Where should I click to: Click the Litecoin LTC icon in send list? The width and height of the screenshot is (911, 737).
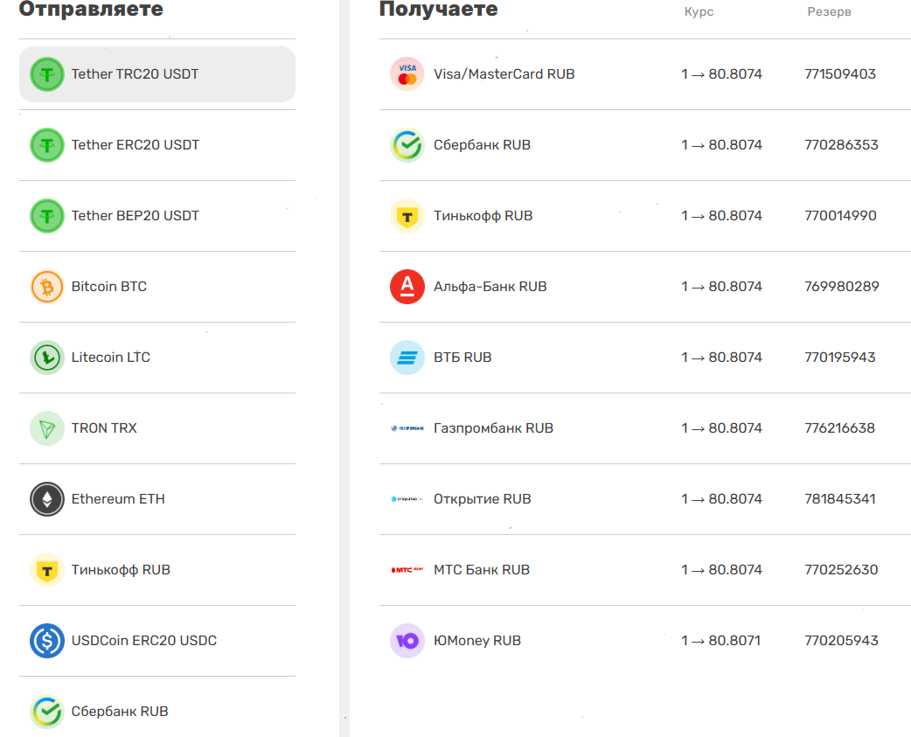[47, 358]
